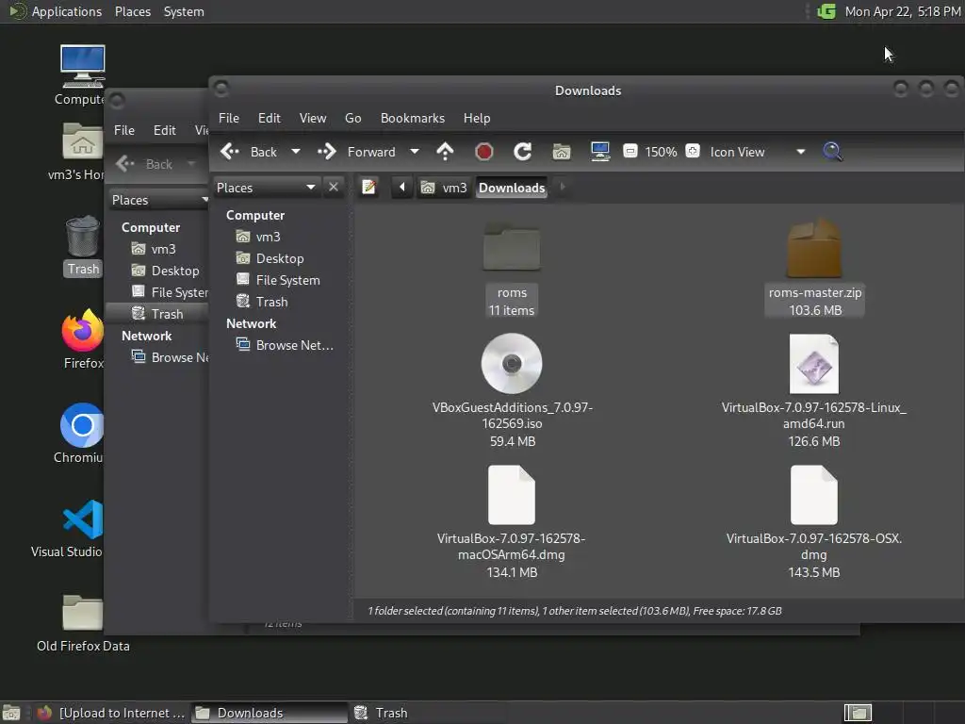The image size is (965, 724).
Task: Open the Edit menu in Downloads window
Action: (269, 118)
